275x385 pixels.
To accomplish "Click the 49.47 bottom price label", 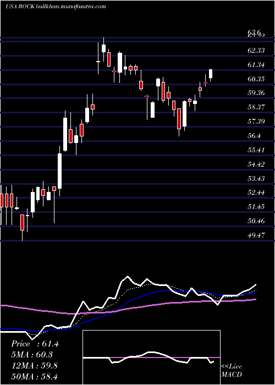I will [x=256, y=235].
